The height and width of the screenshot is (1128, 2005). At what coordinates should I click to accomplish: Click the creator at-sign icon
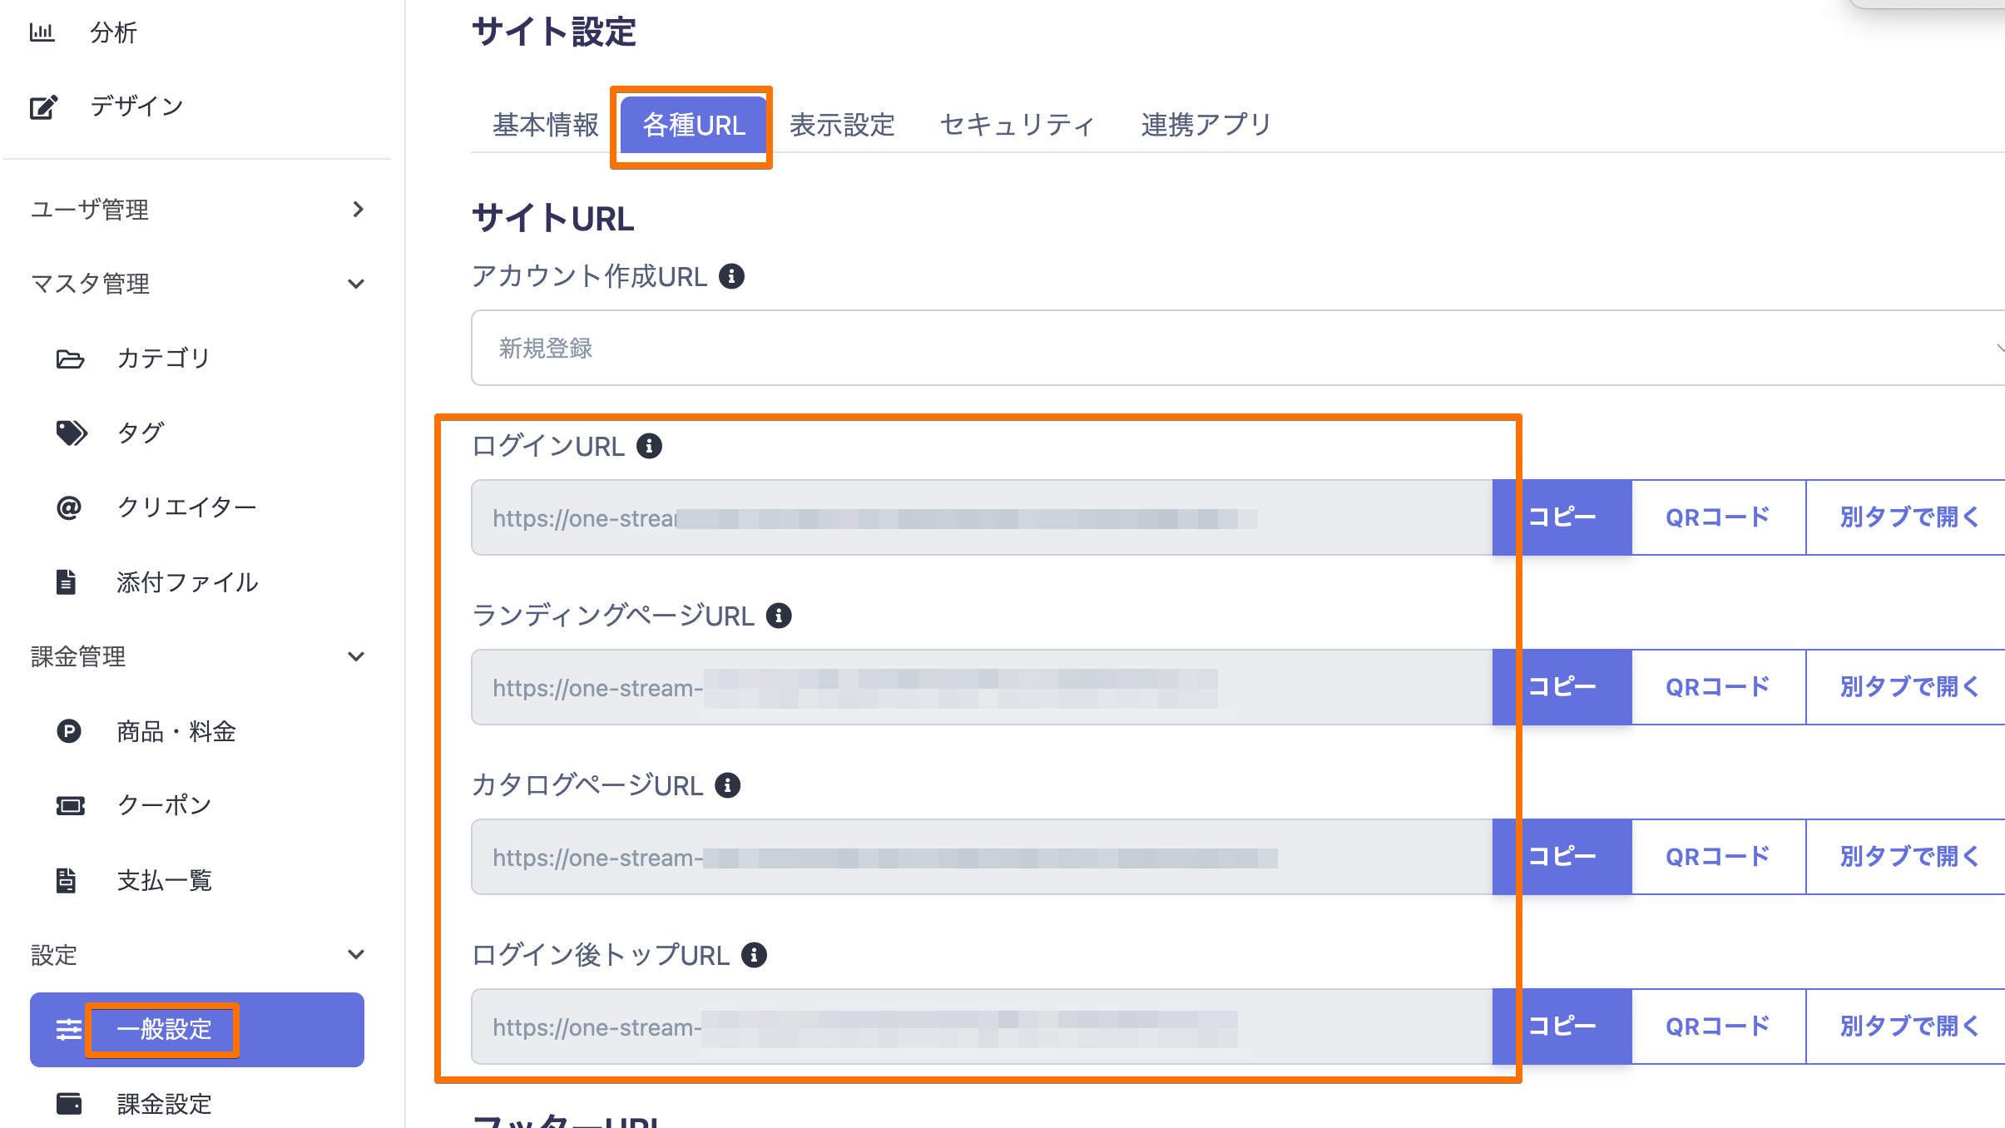click(69, 507)
